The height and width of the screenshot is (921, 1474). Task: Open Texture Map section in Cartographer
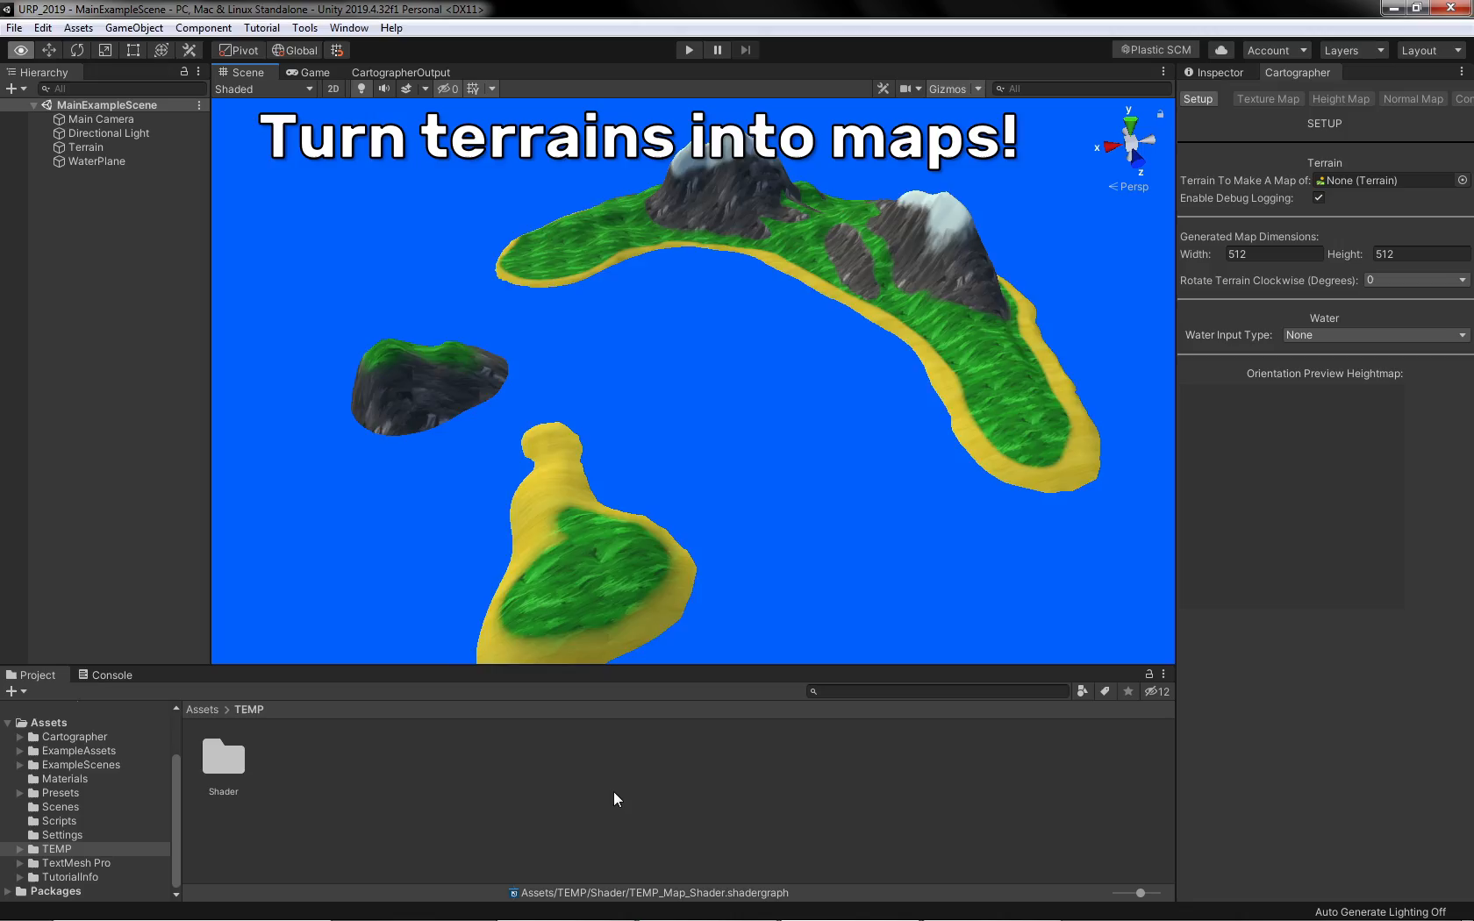click(x=1268, y=99)
